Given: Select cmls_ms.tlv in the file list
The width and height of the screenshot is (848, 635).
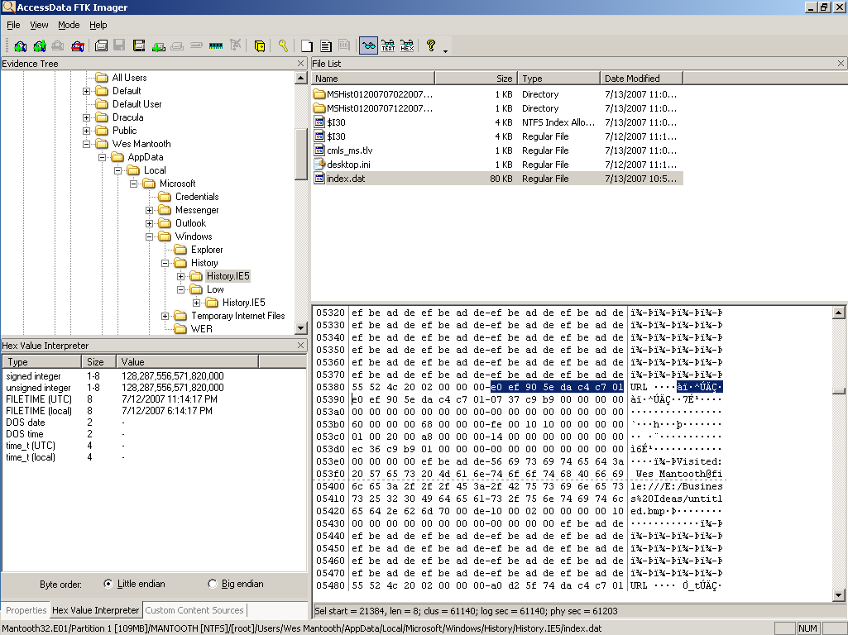Looking at the screenshot, I should pyautogui.click(x=497, y=150).
